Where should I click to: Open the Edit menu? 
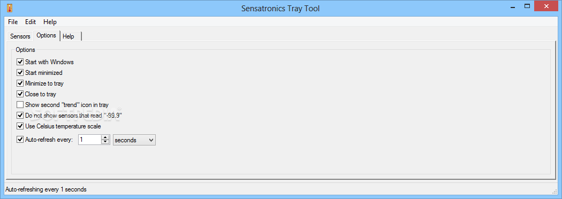pos(31,22)
